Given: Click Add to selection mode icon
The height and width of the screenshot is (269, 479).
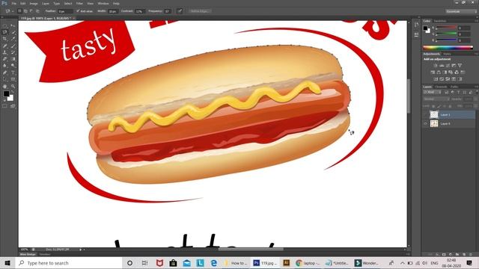Looking at the screenshot, I should pyautogui.click(x=25, y=11).
